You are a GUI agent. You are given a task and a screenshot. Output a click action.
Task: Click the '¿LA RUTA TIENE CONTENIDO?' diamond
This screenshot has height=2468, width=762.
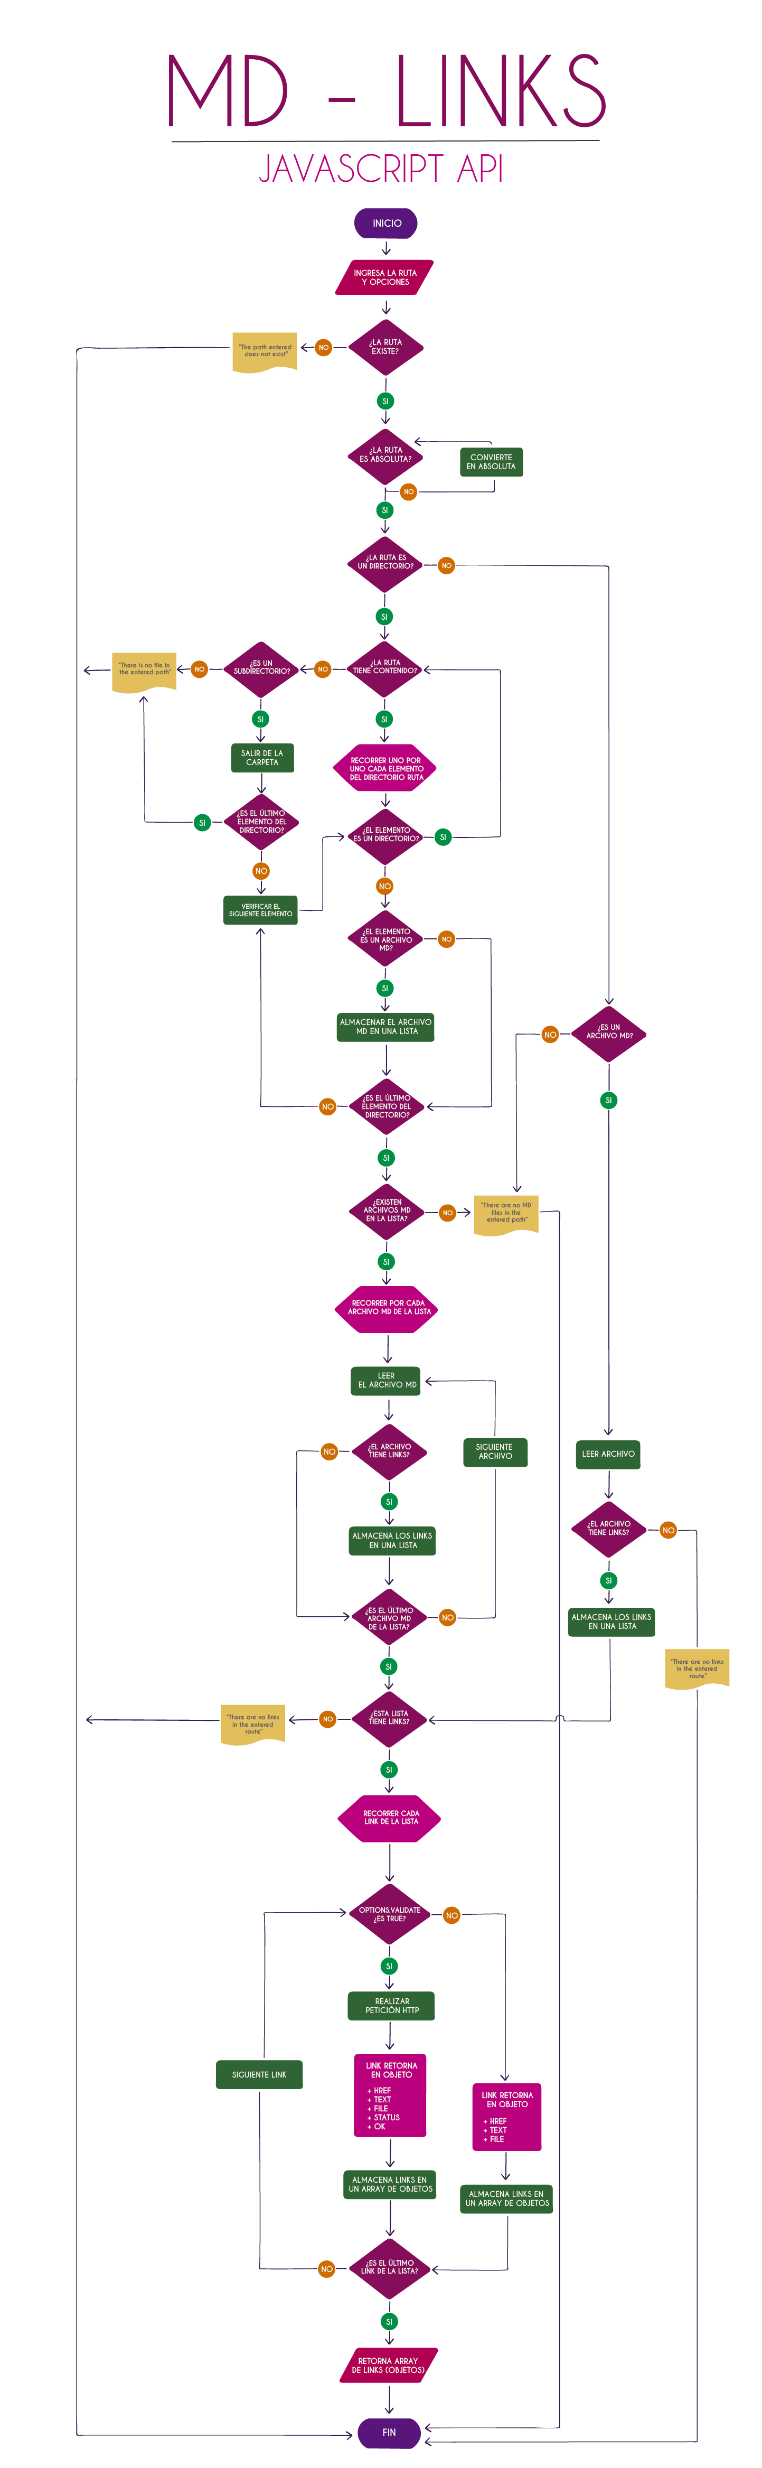(x=385, y=668)
